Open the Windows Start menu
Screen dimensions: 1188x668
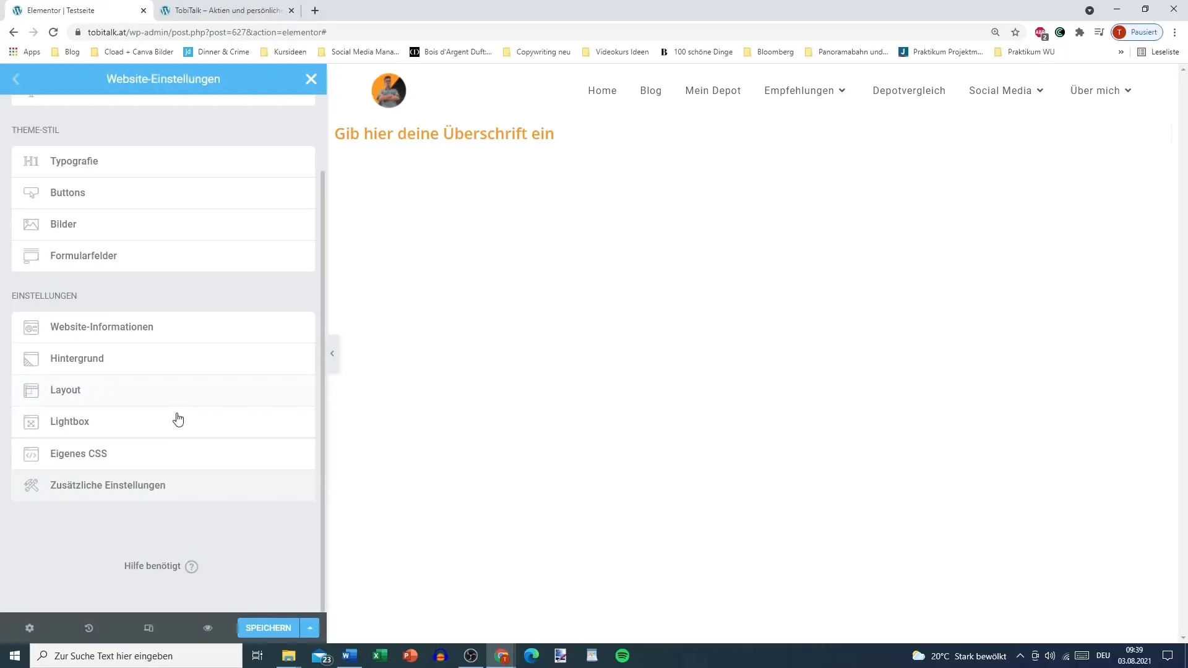pos(15,656)
